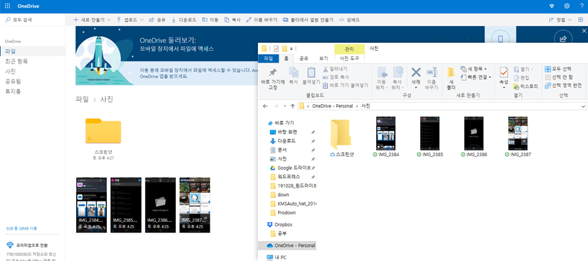Click 다운로드 in OneDrive web toolbar
Image resolution: width=588 pixels, height=261 pixels.
184,20
